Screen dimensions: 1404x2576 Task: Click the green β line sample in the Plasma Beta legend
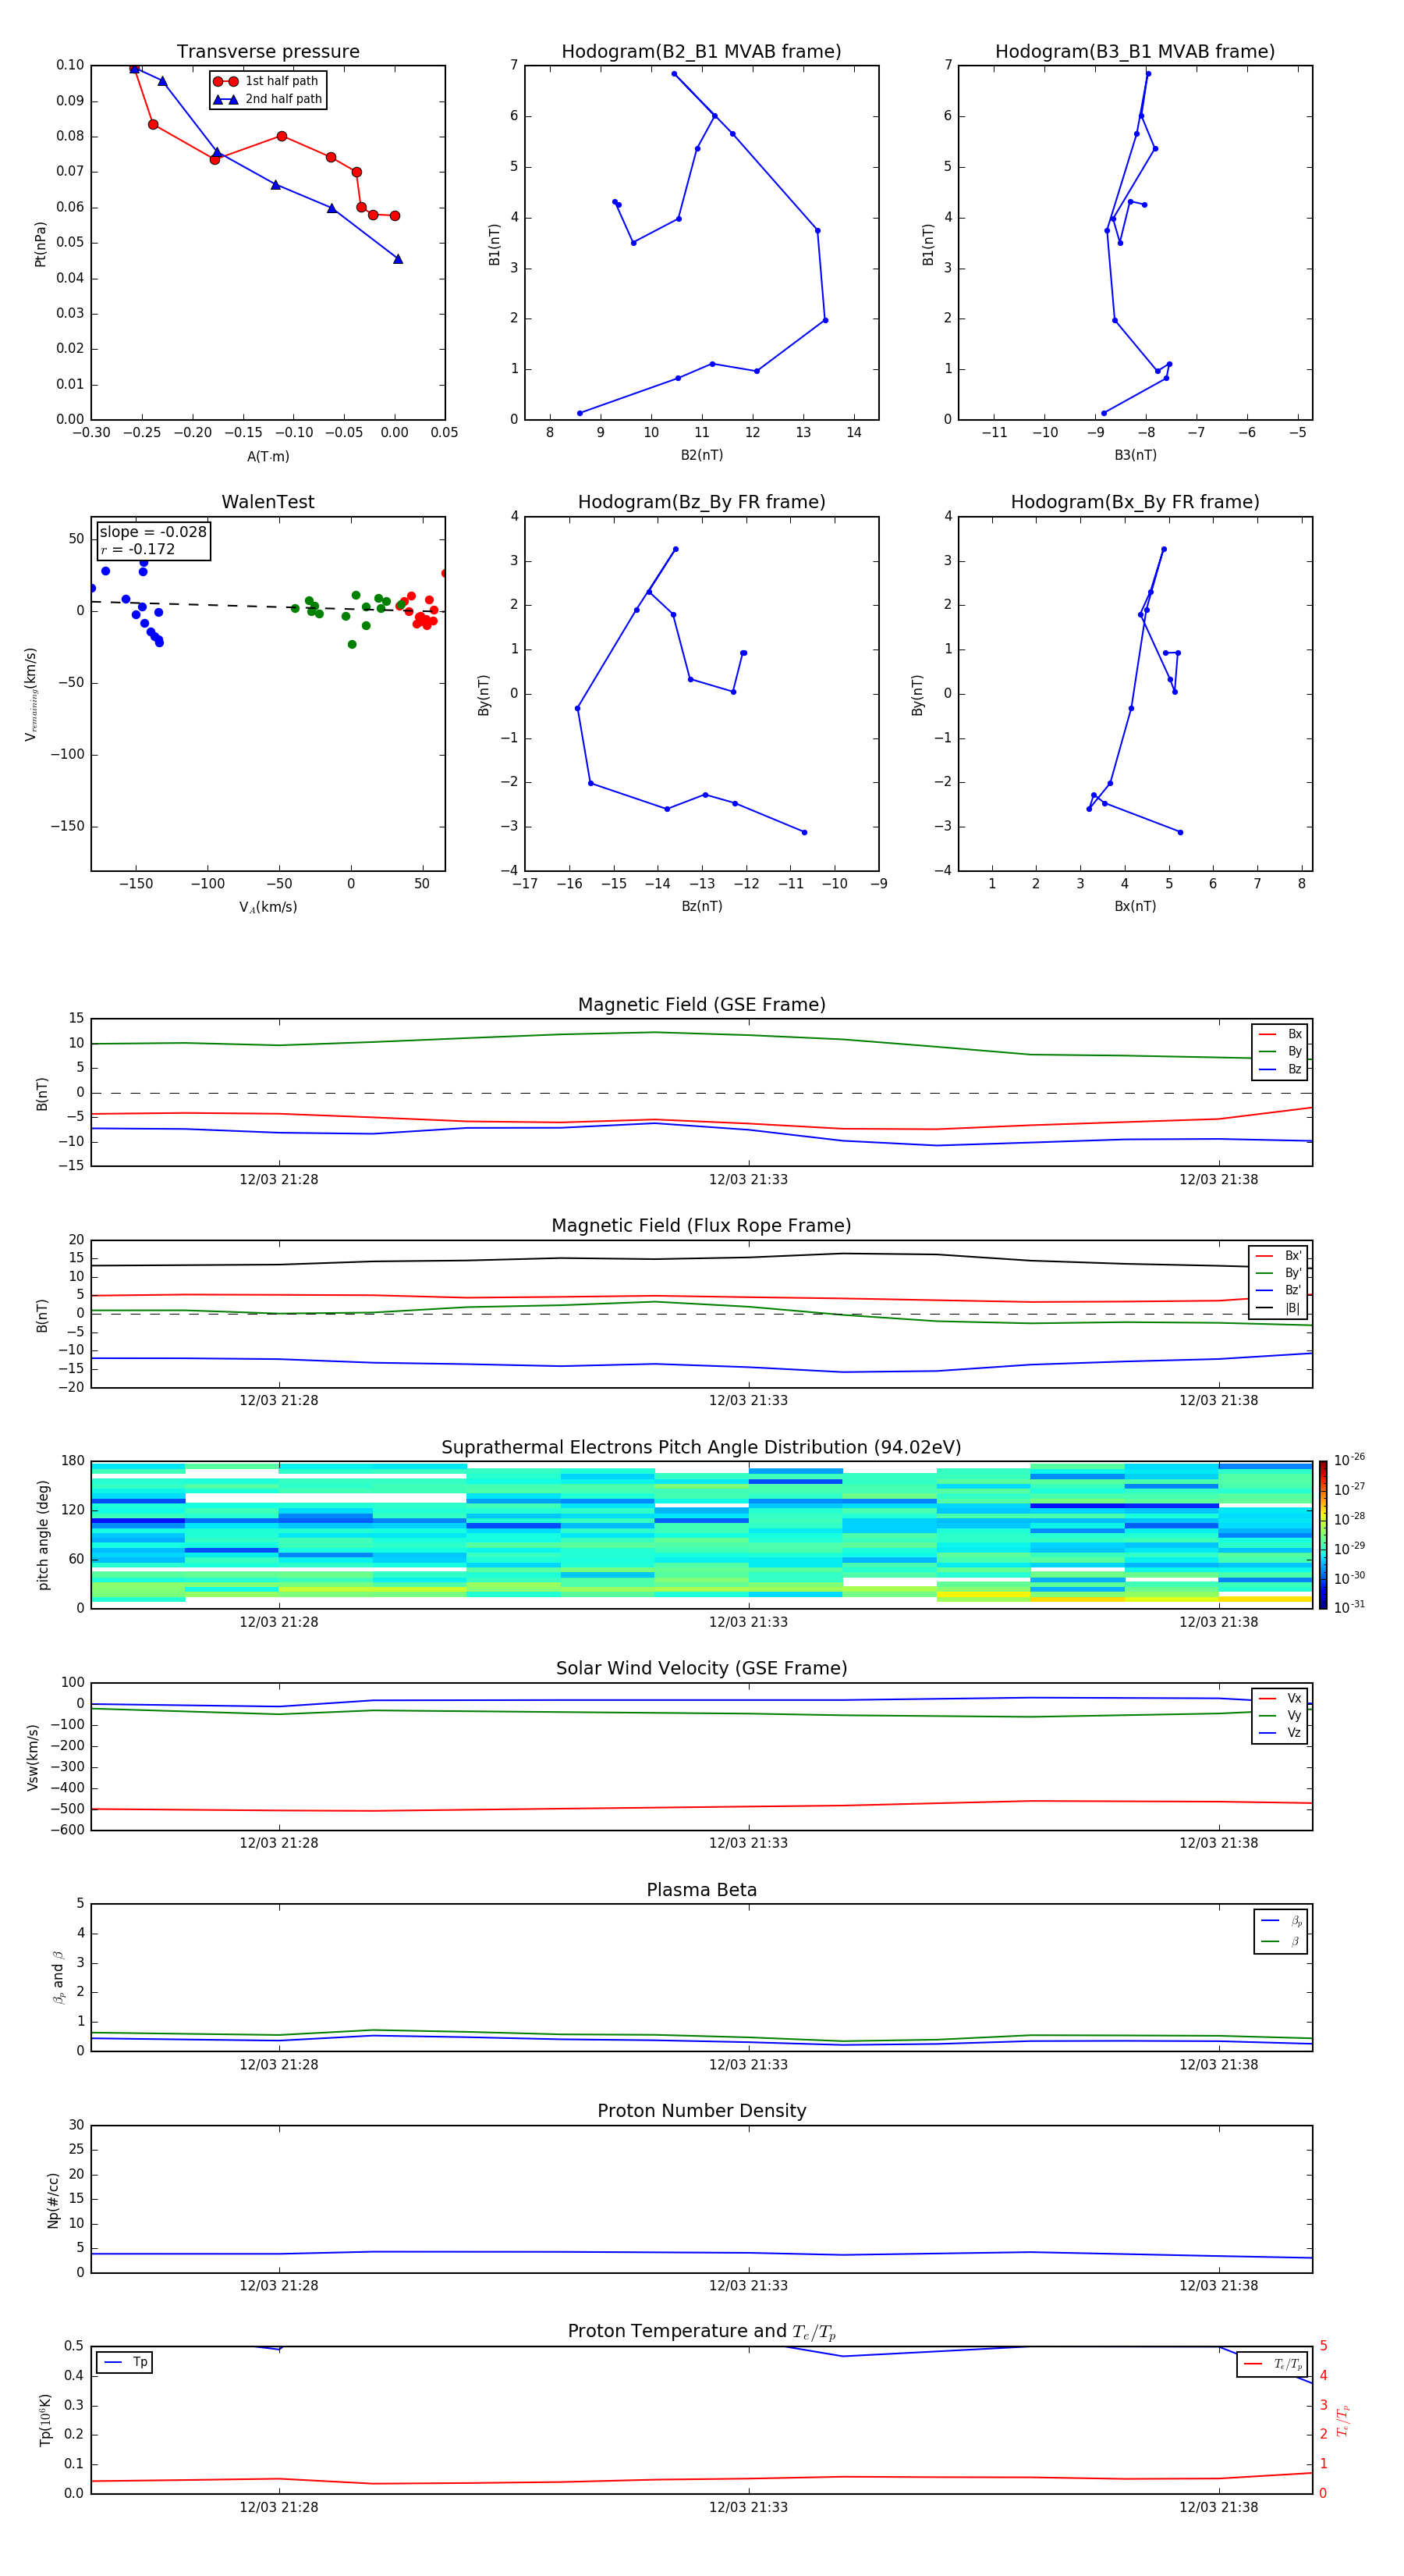[1270, 1941]
